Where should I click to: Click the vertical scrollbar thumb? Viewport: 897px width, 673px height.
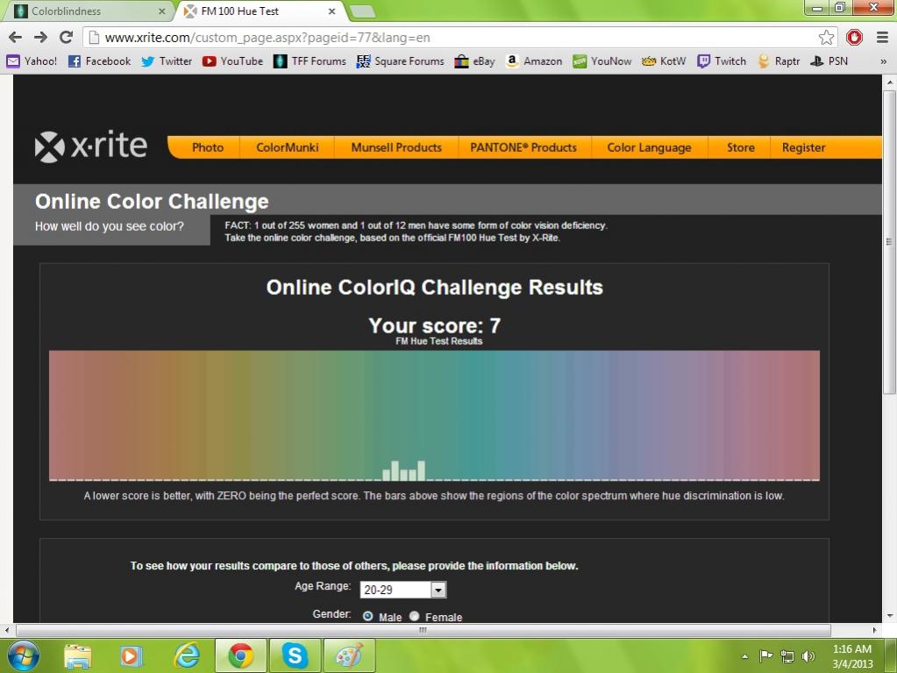pyautogui.click(x=889, y=241)
